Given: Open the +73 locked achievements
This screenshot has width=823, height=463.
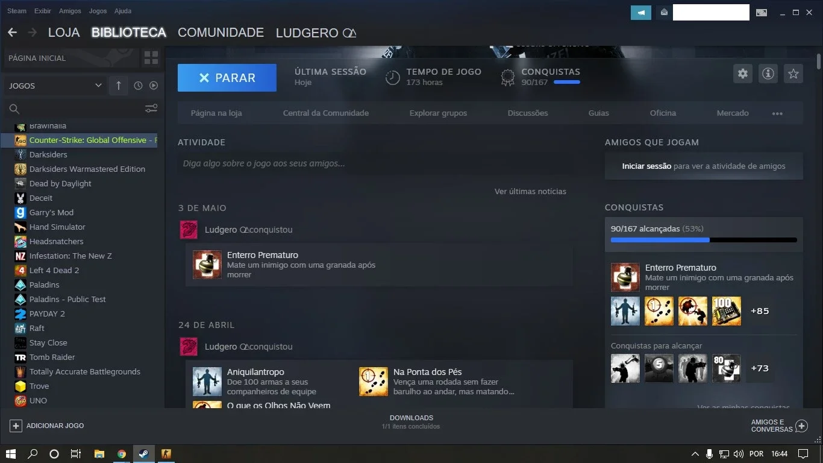Looking at the screenshot, I should click(x=760, y=368).
